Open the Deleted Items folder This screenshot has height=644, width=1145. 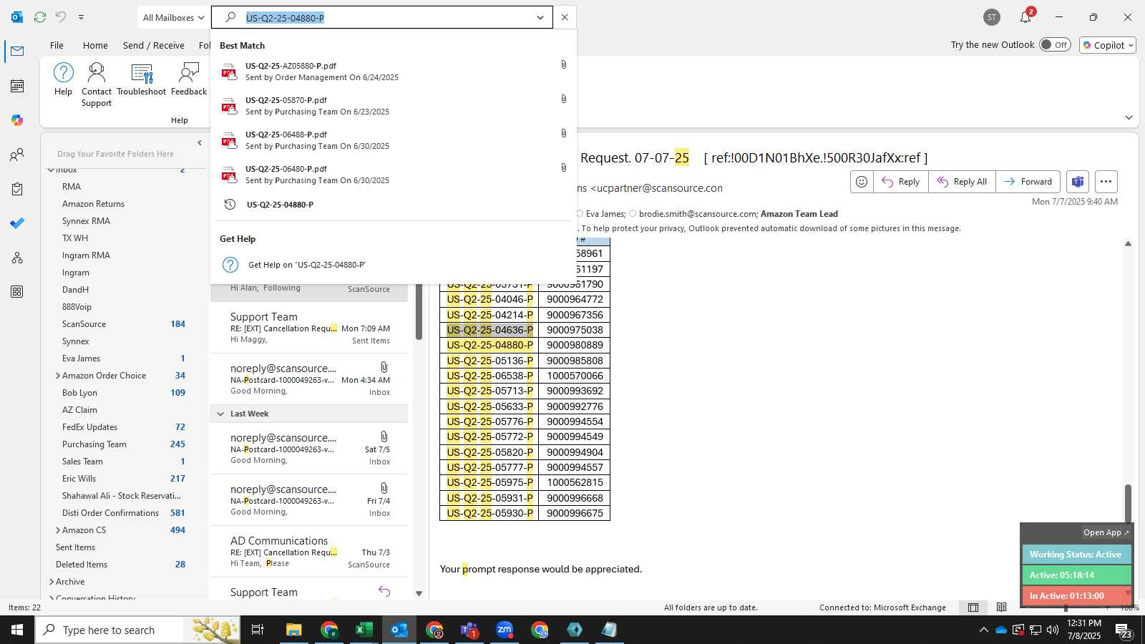click(x=82, y=565)
